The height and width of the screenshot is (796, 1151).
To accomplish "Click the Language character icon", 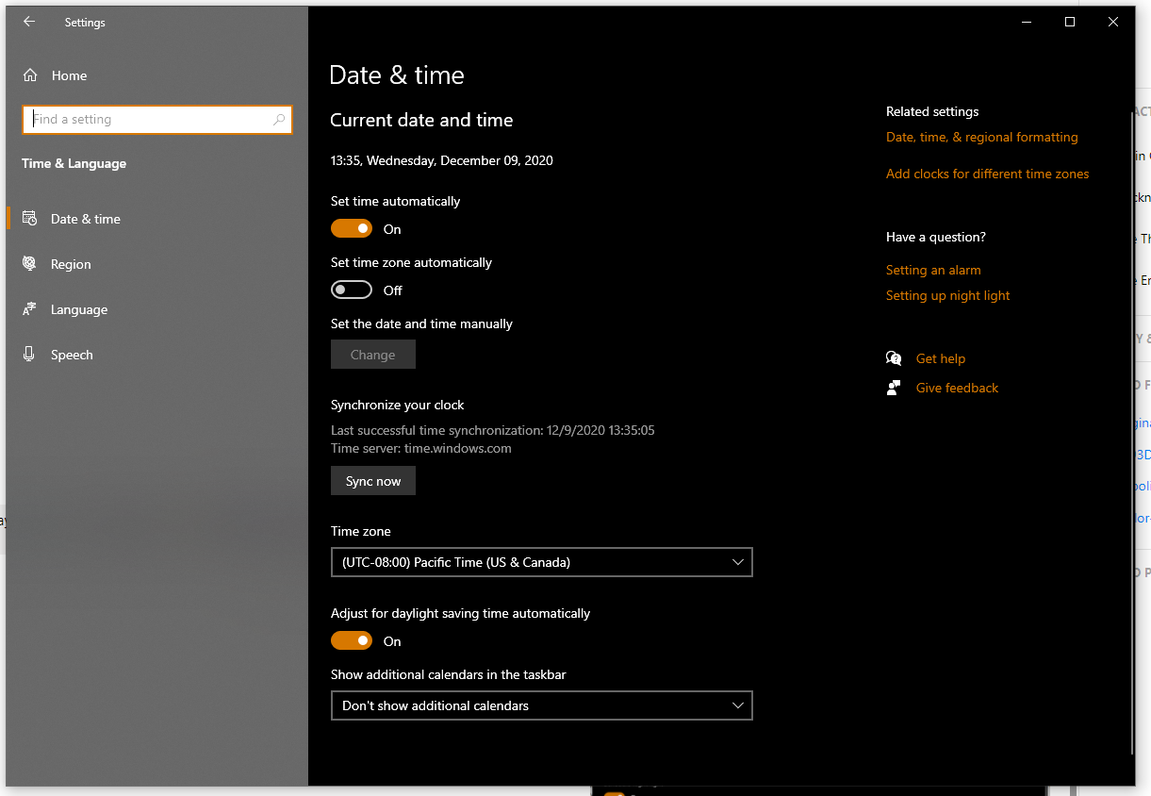I will click(x=30, y=309).
